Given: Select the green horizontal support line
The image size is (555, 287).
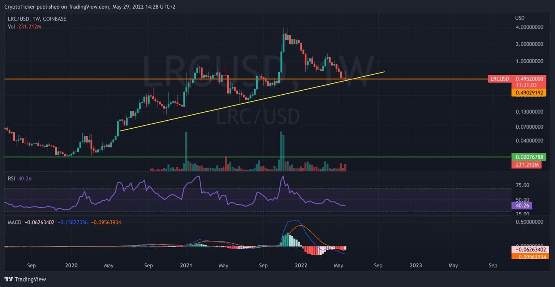Looking at the screenshot, I should 253,157.
